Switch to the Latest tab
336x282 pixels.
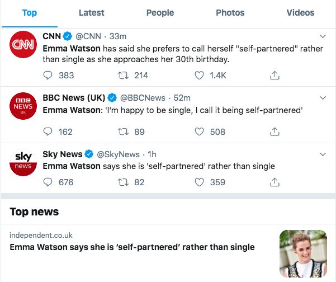[x=92, y=12]
